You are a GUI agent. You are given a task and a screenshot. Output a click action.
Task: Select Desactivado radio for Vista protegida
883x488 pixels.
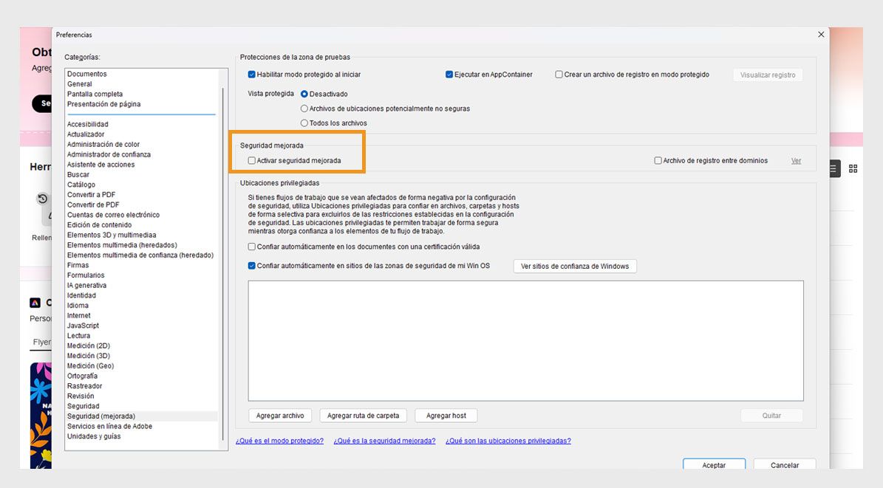[x=304, y=94]
